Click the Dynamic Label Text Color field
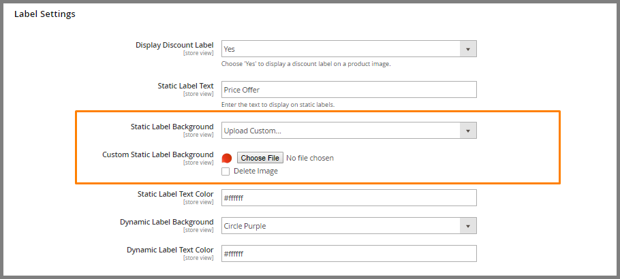Screen dimensions: 620x279 [x=349, y=253]
